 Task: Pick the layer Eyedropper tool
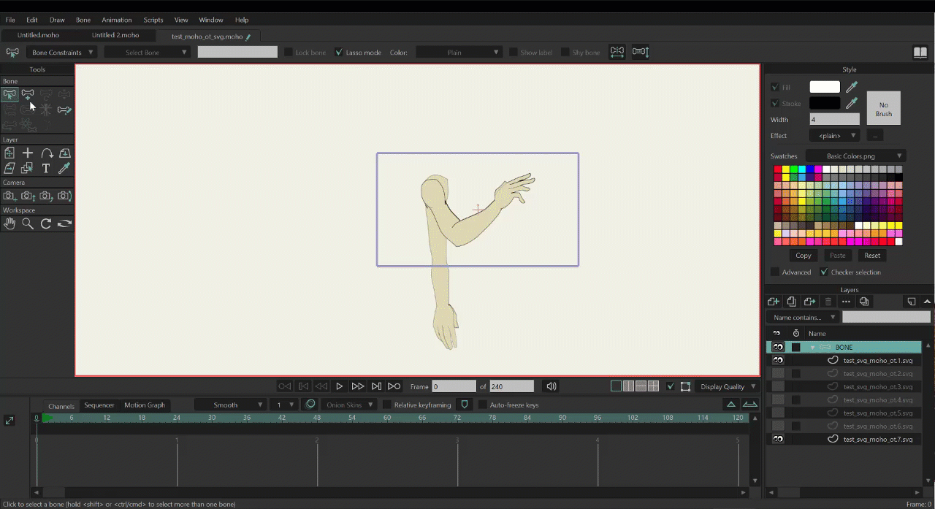pyautogui.click(x=64, y=169)
